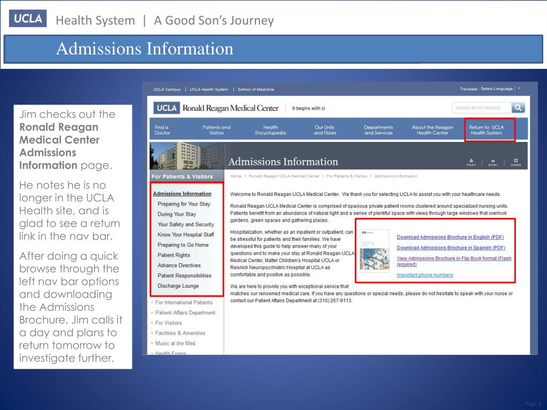Open About the Reagan Health Center menu

(433, 130)
